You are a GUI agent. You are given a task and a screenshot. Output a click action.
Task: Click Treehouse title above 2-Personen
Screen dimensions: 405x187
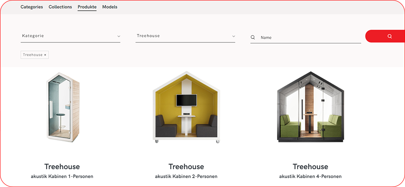pos(186,167)
